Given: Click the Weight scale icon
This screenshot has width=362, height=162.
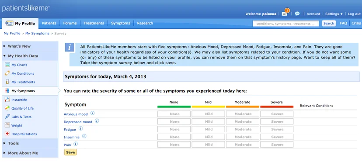Looking at the screenshot, I should click(x=7, y=125).
